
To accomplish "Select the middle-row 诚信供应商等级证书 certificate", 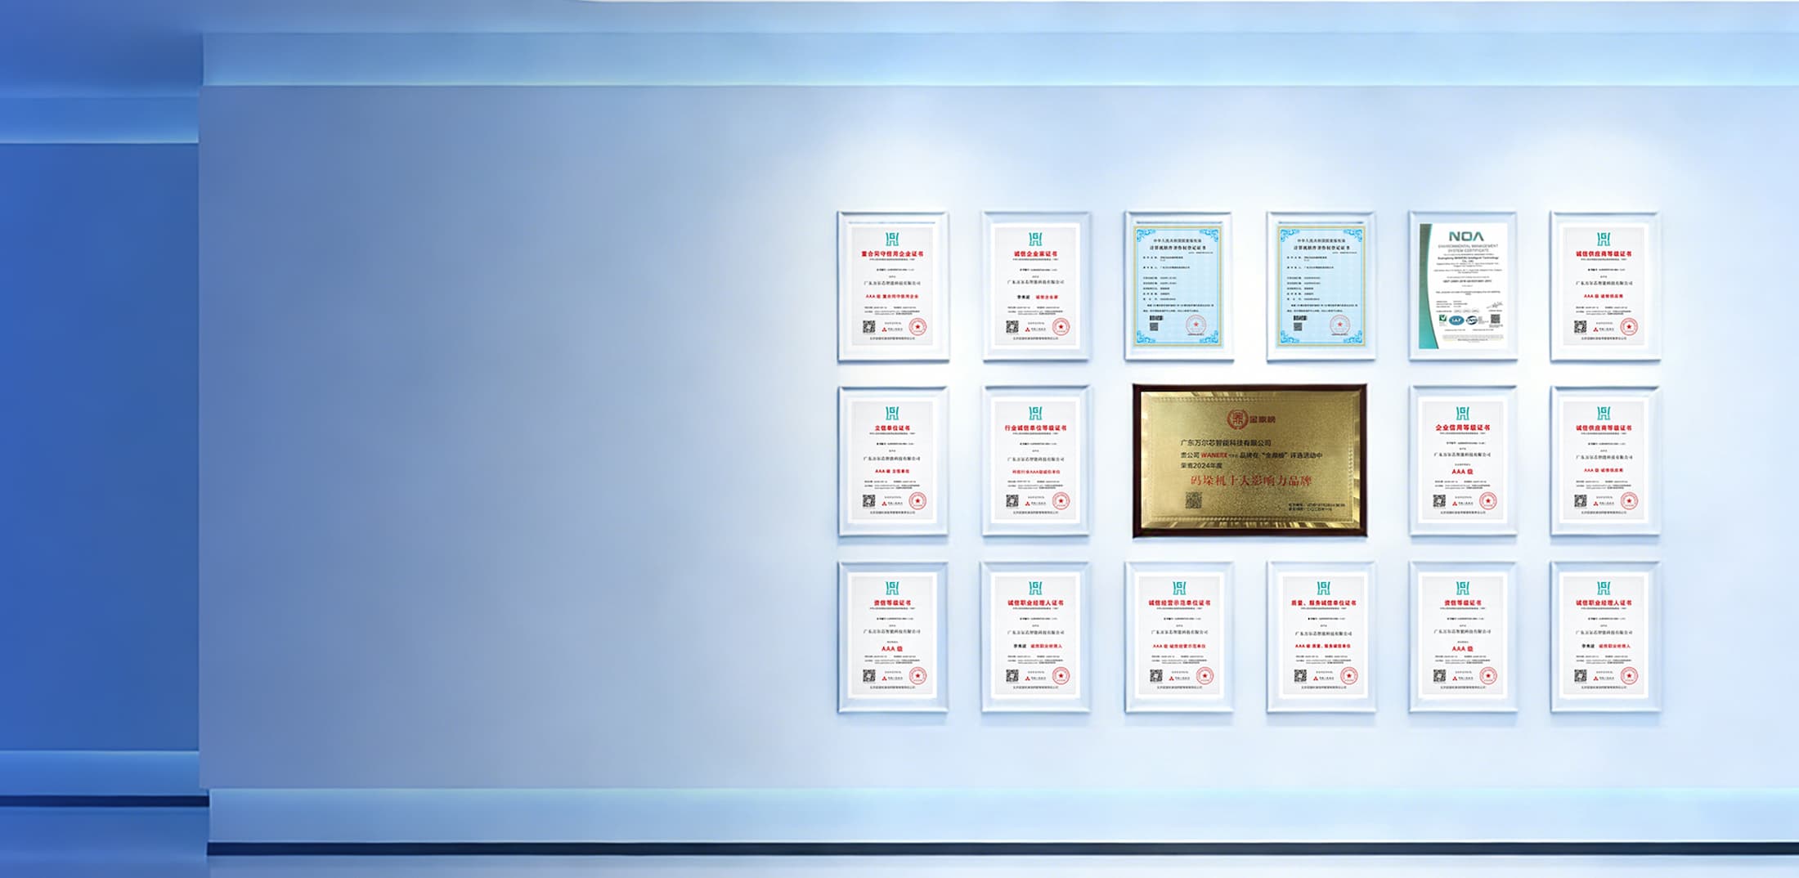I will click(1604, 461).
